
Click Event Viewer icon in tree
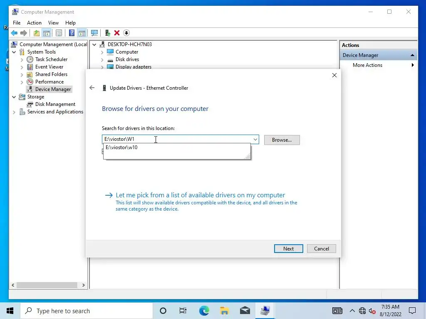coord(30,67)
